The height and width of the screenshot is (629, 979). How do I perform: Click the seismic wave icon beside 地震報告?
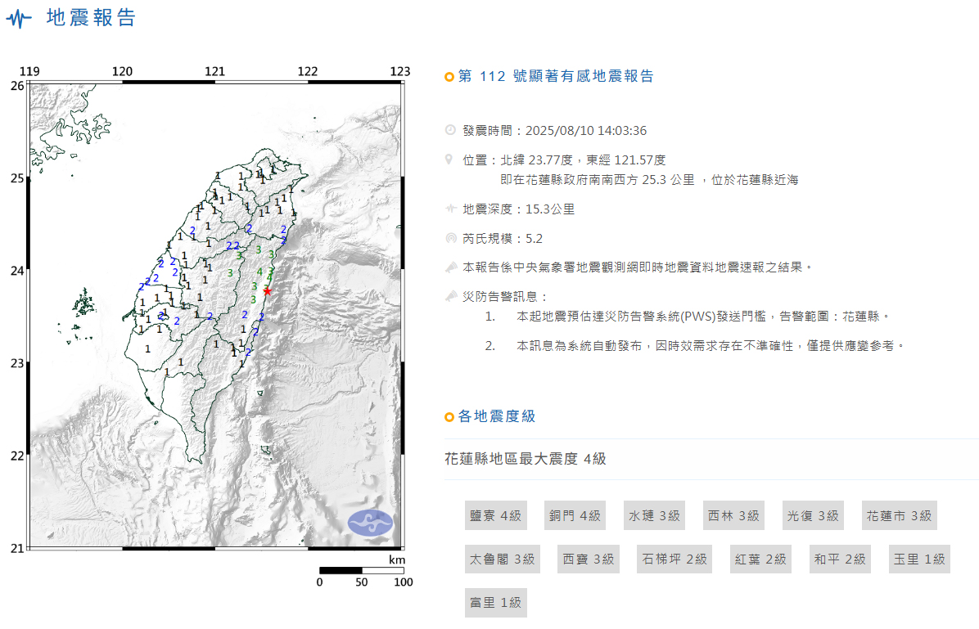tap(19, 19)
